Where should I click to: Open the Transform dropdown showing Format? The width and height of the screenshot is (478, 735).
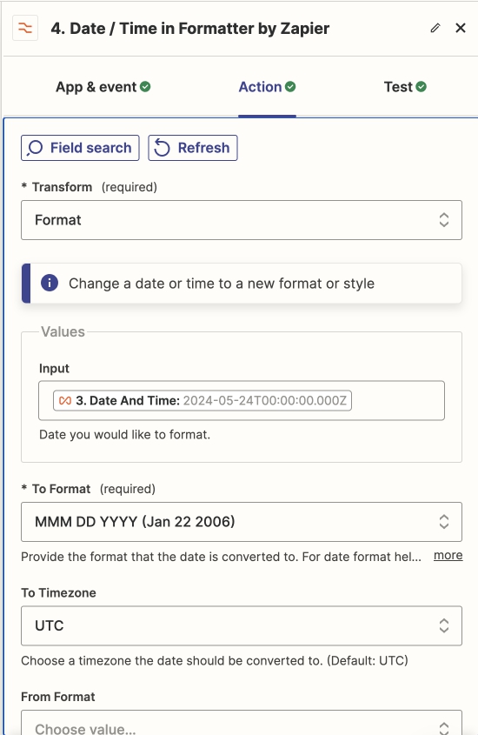(x=242, y=220)
